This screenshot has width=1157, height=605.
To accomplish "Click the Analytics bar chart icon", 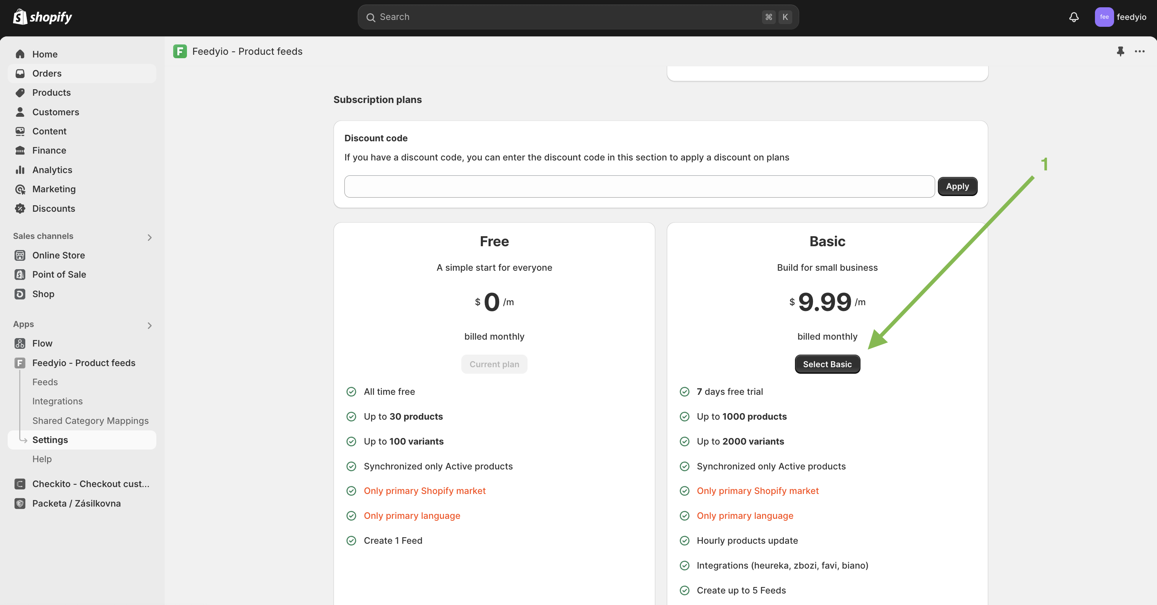I will click(x=20, y=170).
